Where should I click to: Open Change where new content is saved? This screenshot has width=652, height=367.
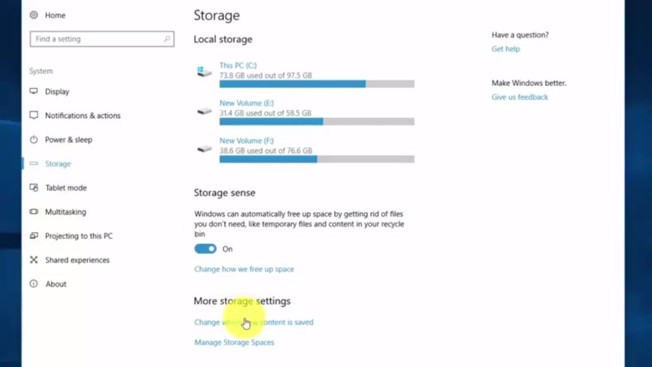point(254,322)
